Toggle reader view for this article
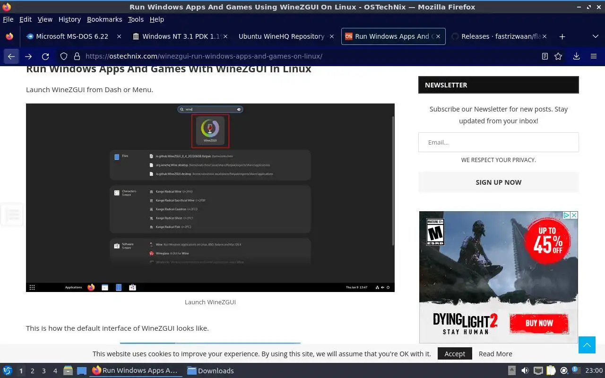 pos(545,56)
